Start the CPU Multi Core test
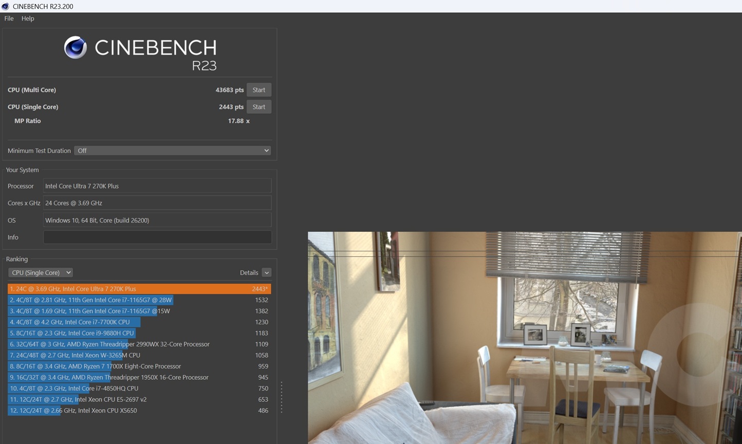 (258, 90)
